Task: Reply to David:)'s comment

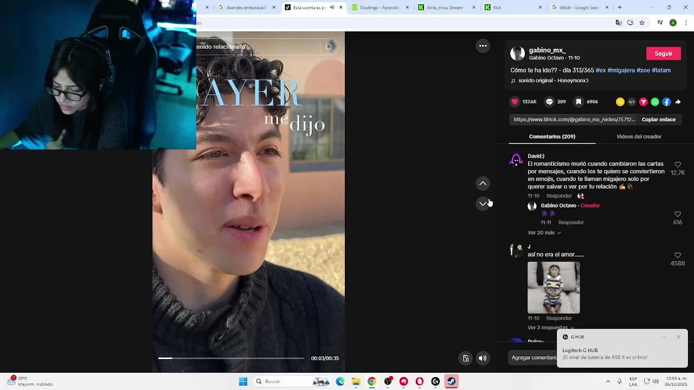Action: [x=559, y=196]
